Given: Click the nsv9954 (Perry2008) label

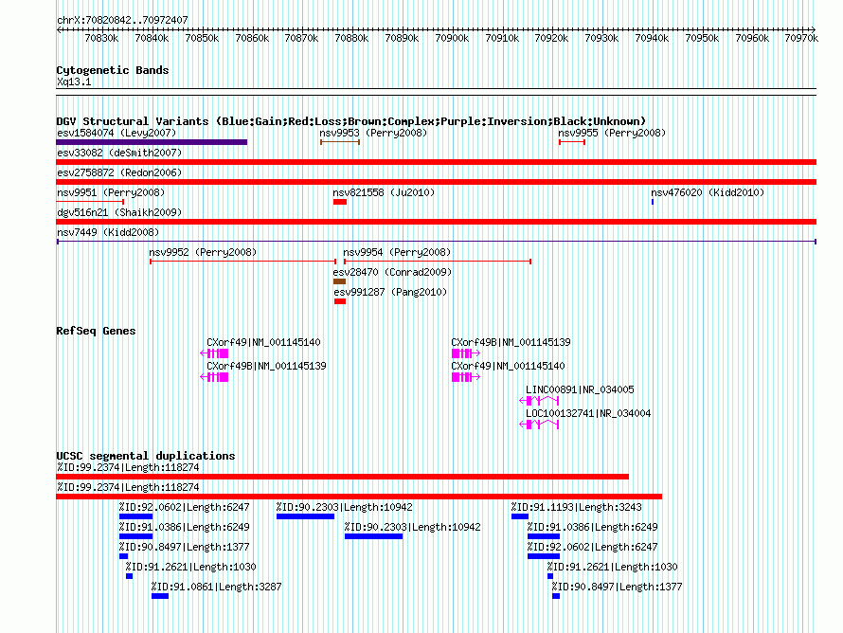Looking at the screenshot, I should click(397, 252).
